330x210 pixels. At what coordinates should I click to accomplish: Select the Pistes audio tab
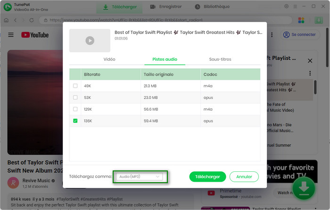(x=165, y=59)
